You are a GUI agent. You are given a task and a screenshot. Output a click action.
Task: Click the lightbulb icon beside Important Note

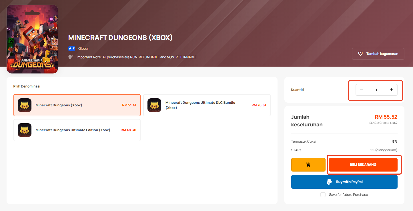coord(71,57)
